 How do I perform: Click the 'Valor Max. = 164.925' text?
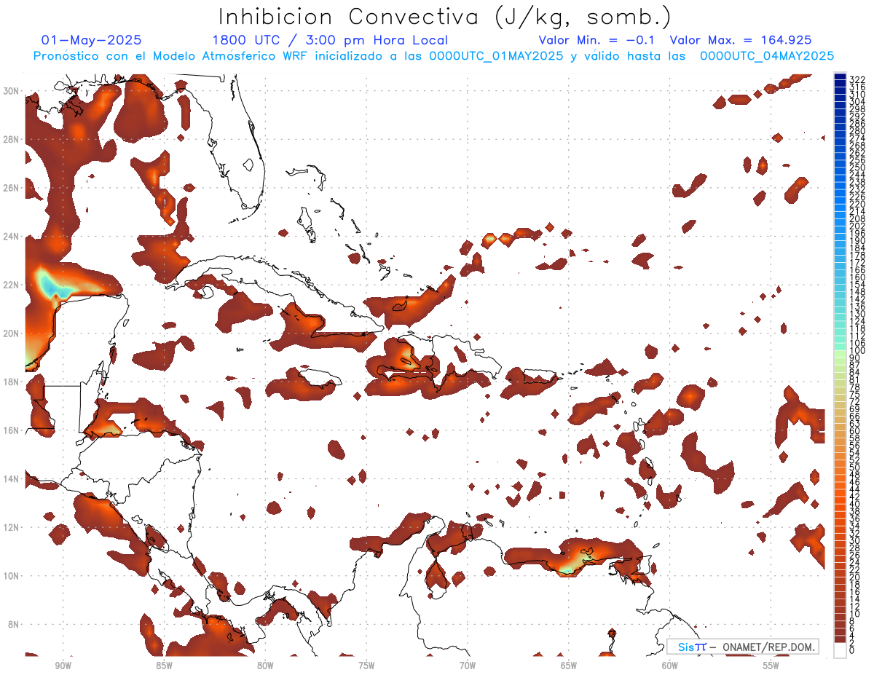(741, 40)
